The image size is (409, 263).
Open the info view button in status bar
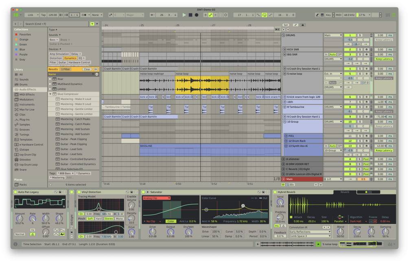click(15, 244)
